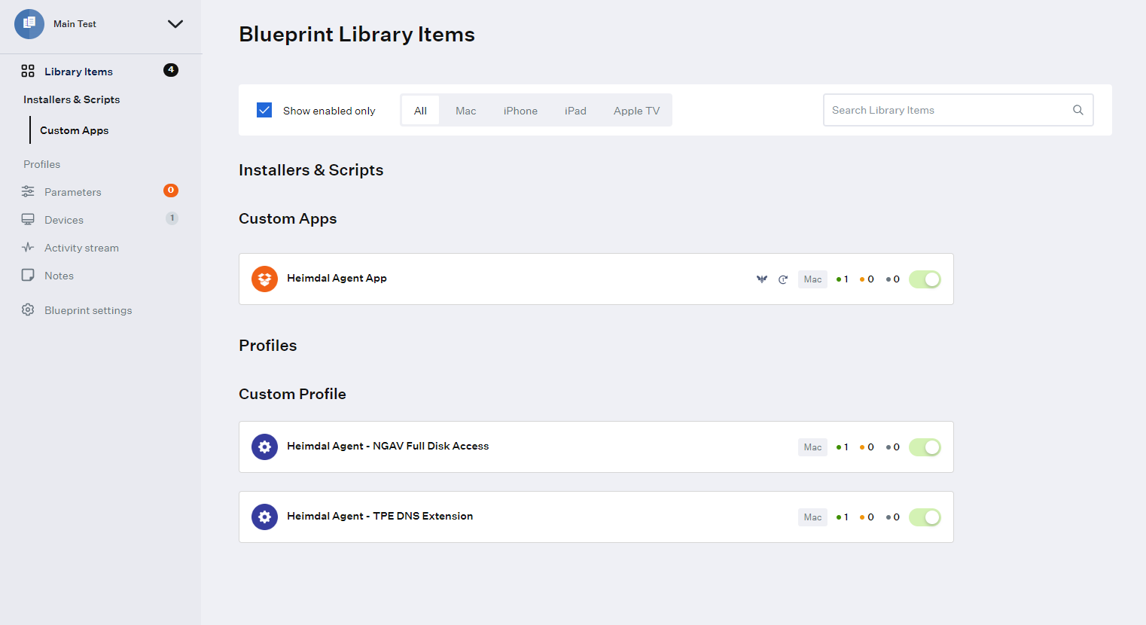Select the Mac platform filter tab

coord(465,111)
